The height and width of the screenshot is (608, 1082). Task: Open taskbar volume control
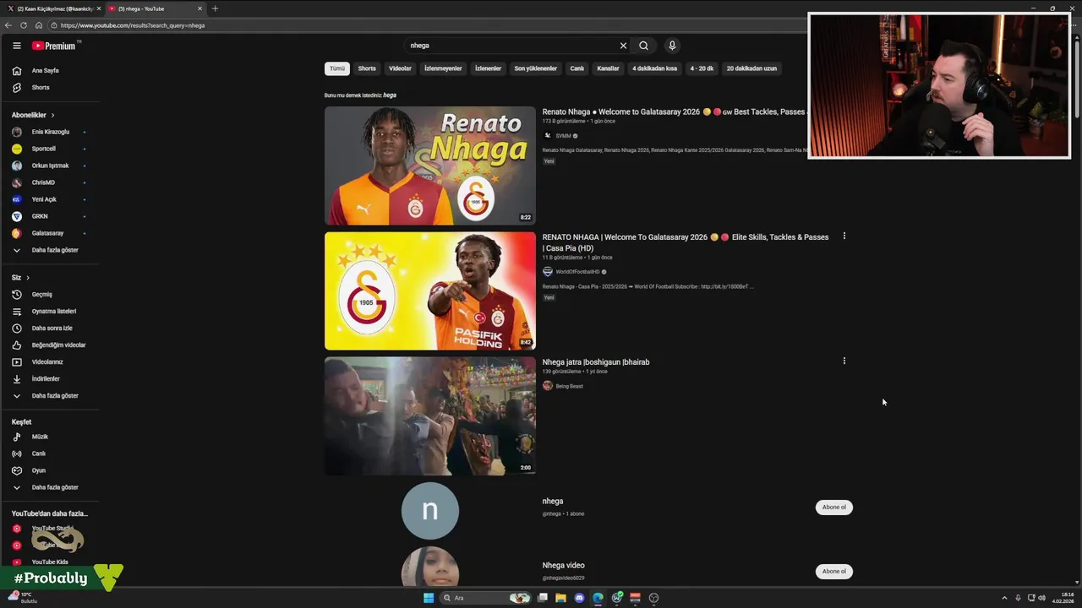click(x=1041, y=598)
